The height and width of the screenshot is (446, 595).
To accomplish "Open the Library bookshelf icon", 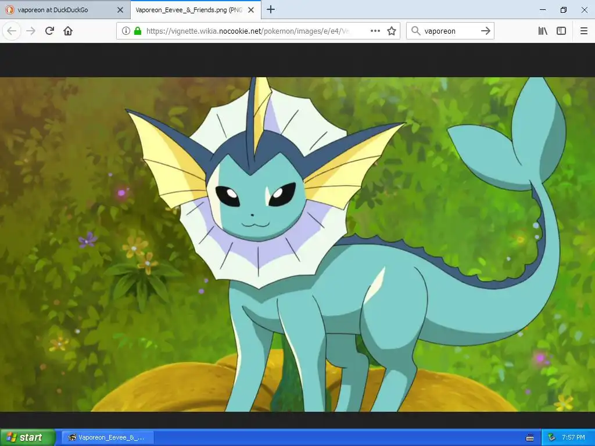I will [x=543, y=31].
